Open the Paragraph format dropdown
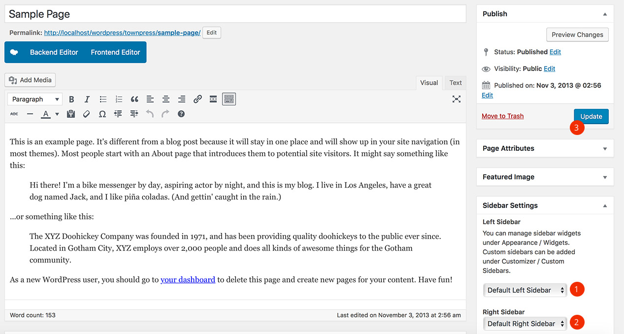 click(x=35, y=99)
